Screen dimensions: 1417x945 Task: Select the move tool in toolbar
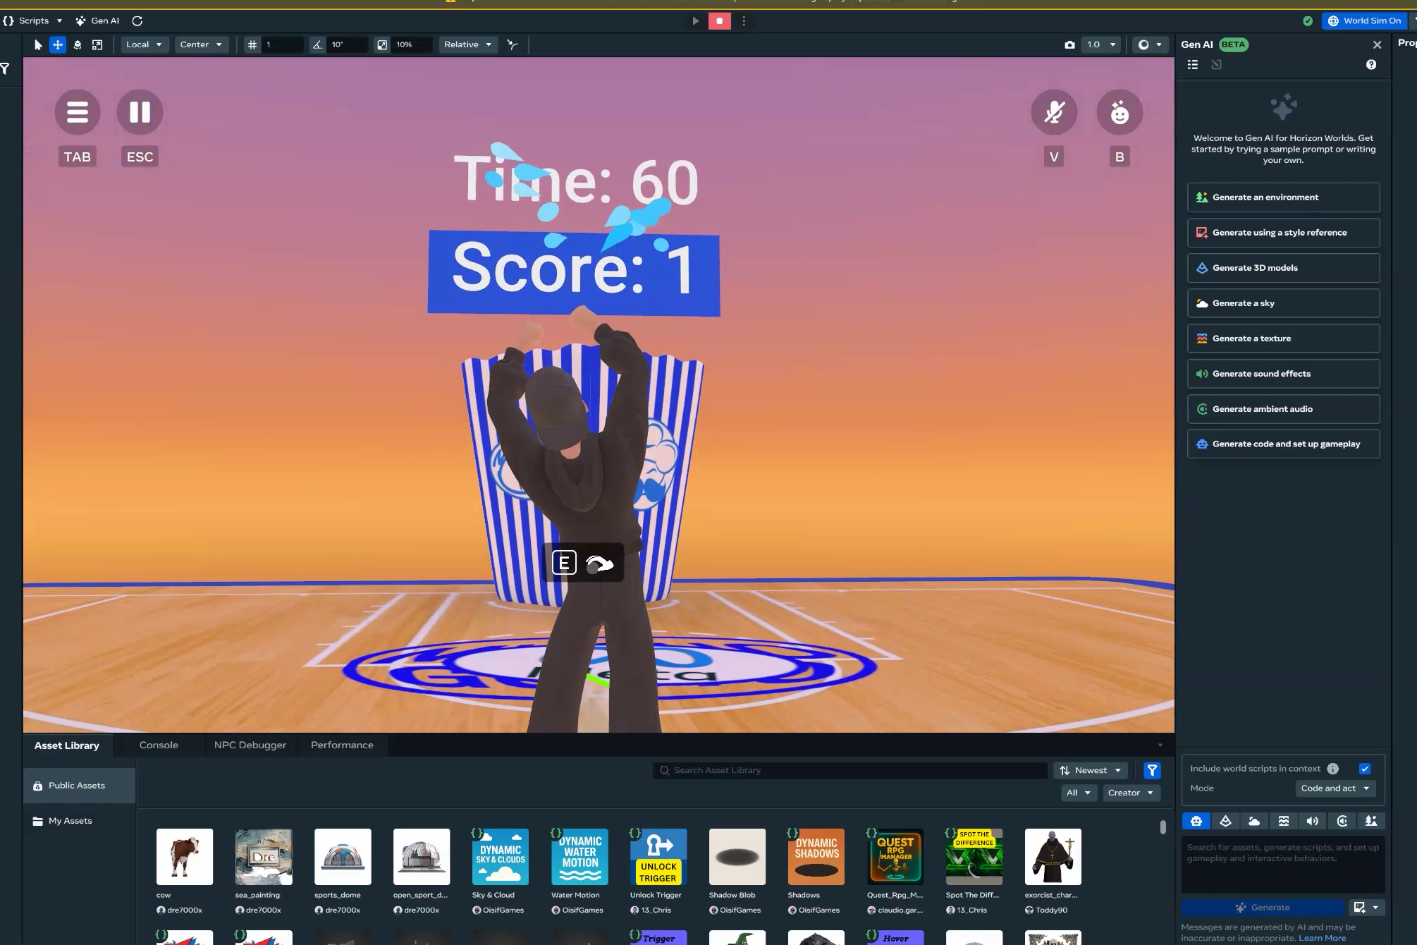(x=58, y=44)
